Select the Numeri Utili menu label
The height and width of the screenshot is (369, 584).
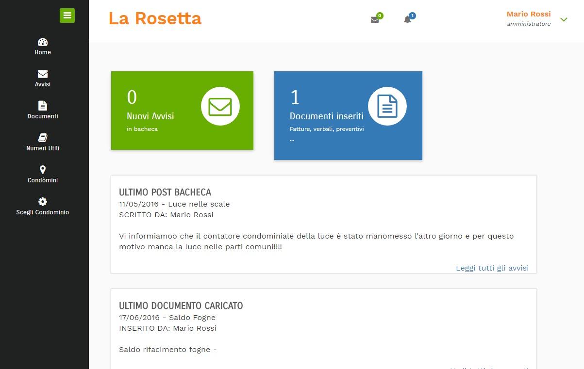click(43, 148)
